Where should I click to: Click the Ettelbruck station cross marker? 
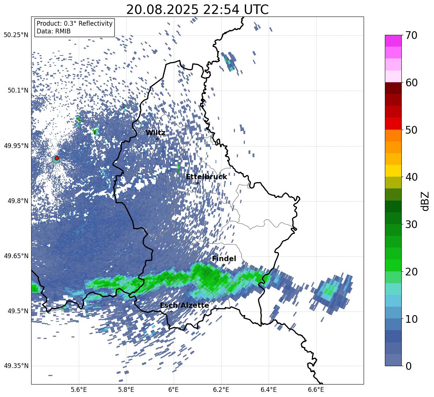pos(198,183)
